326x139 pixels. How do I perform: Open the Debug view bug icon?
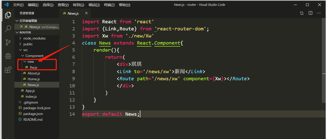pyautogui.click(x=8, y=56)
